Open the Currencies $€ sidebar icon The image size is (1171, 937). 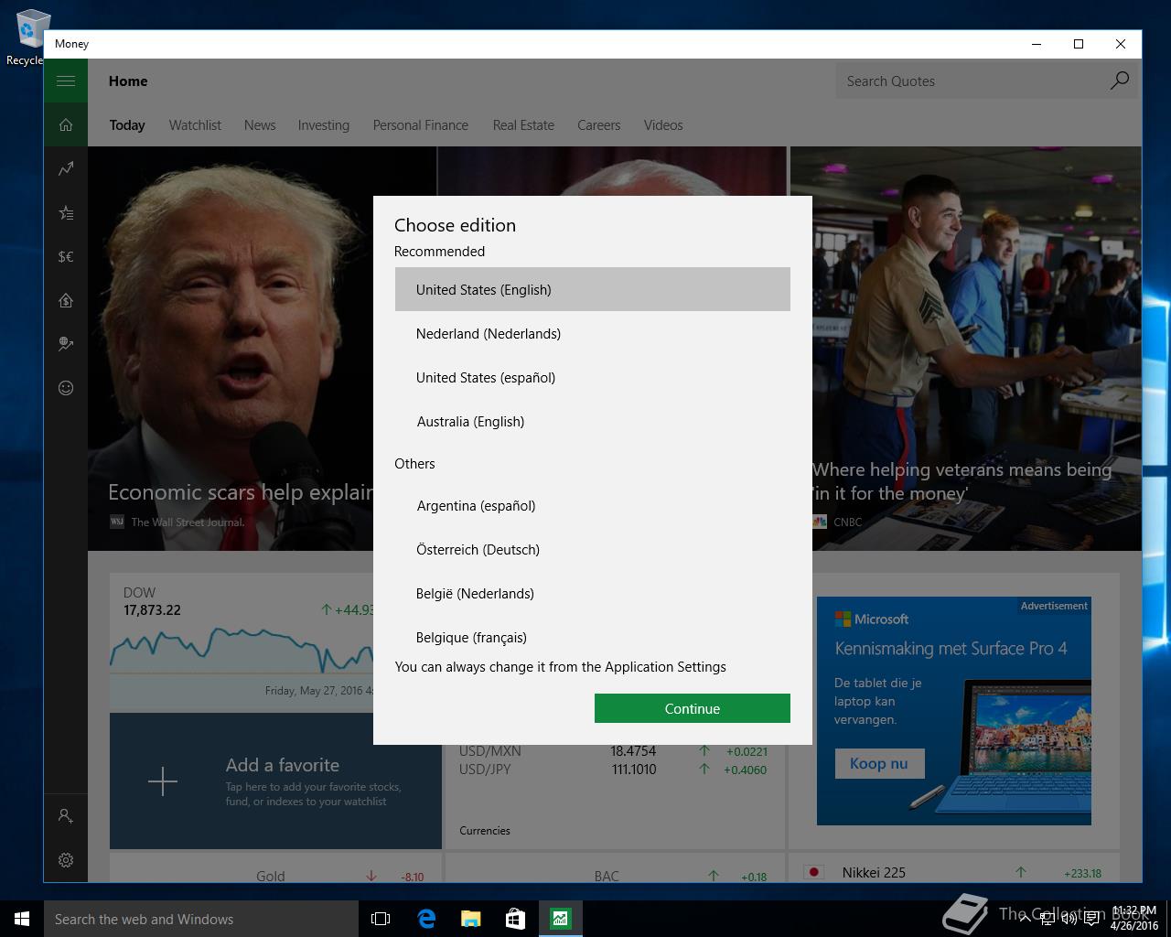66,256
